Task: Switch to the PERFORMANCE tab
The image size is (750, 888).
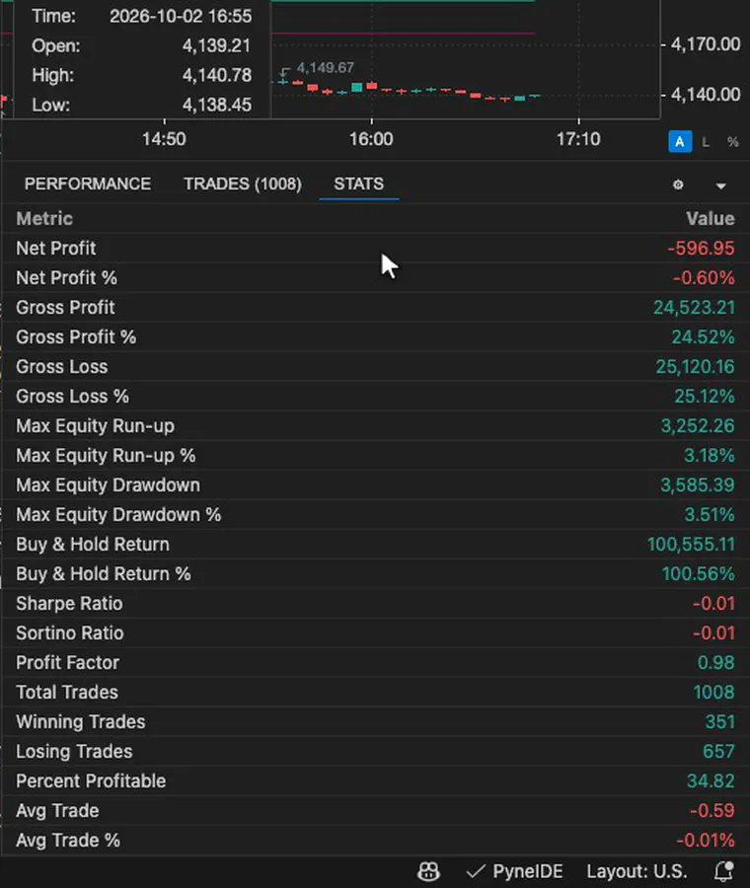Action: click(87, 185)
